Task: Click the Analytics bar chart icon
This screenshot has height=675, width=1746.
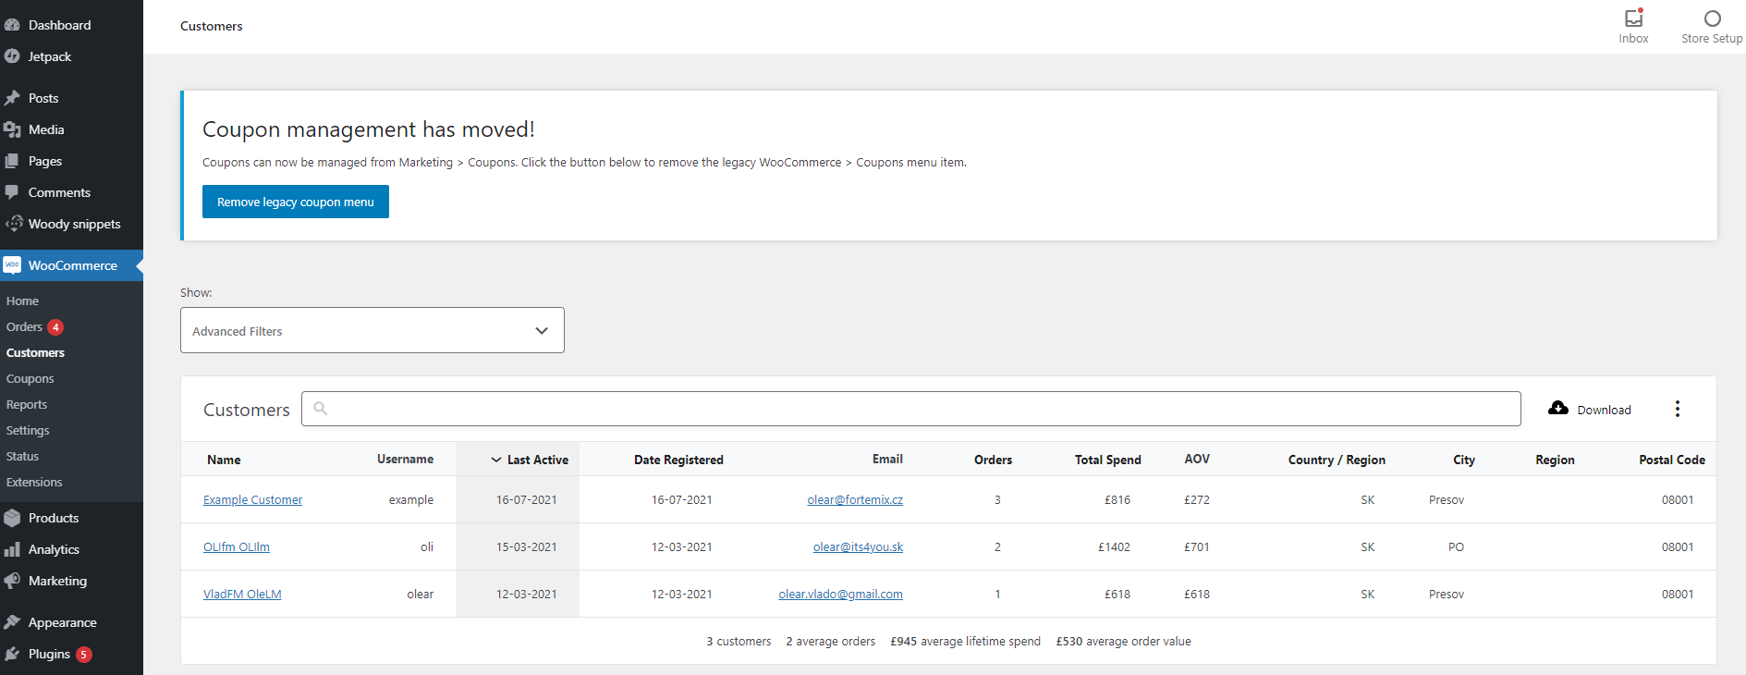Action: [12, 549]
